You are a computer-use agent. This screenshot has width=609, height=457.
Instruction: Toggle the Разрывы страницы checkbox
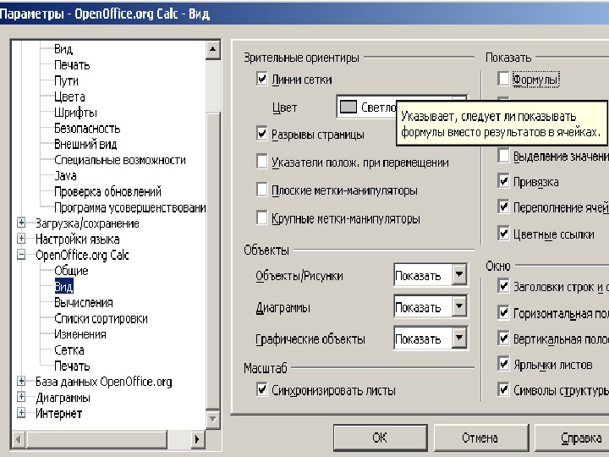(261, 134)
